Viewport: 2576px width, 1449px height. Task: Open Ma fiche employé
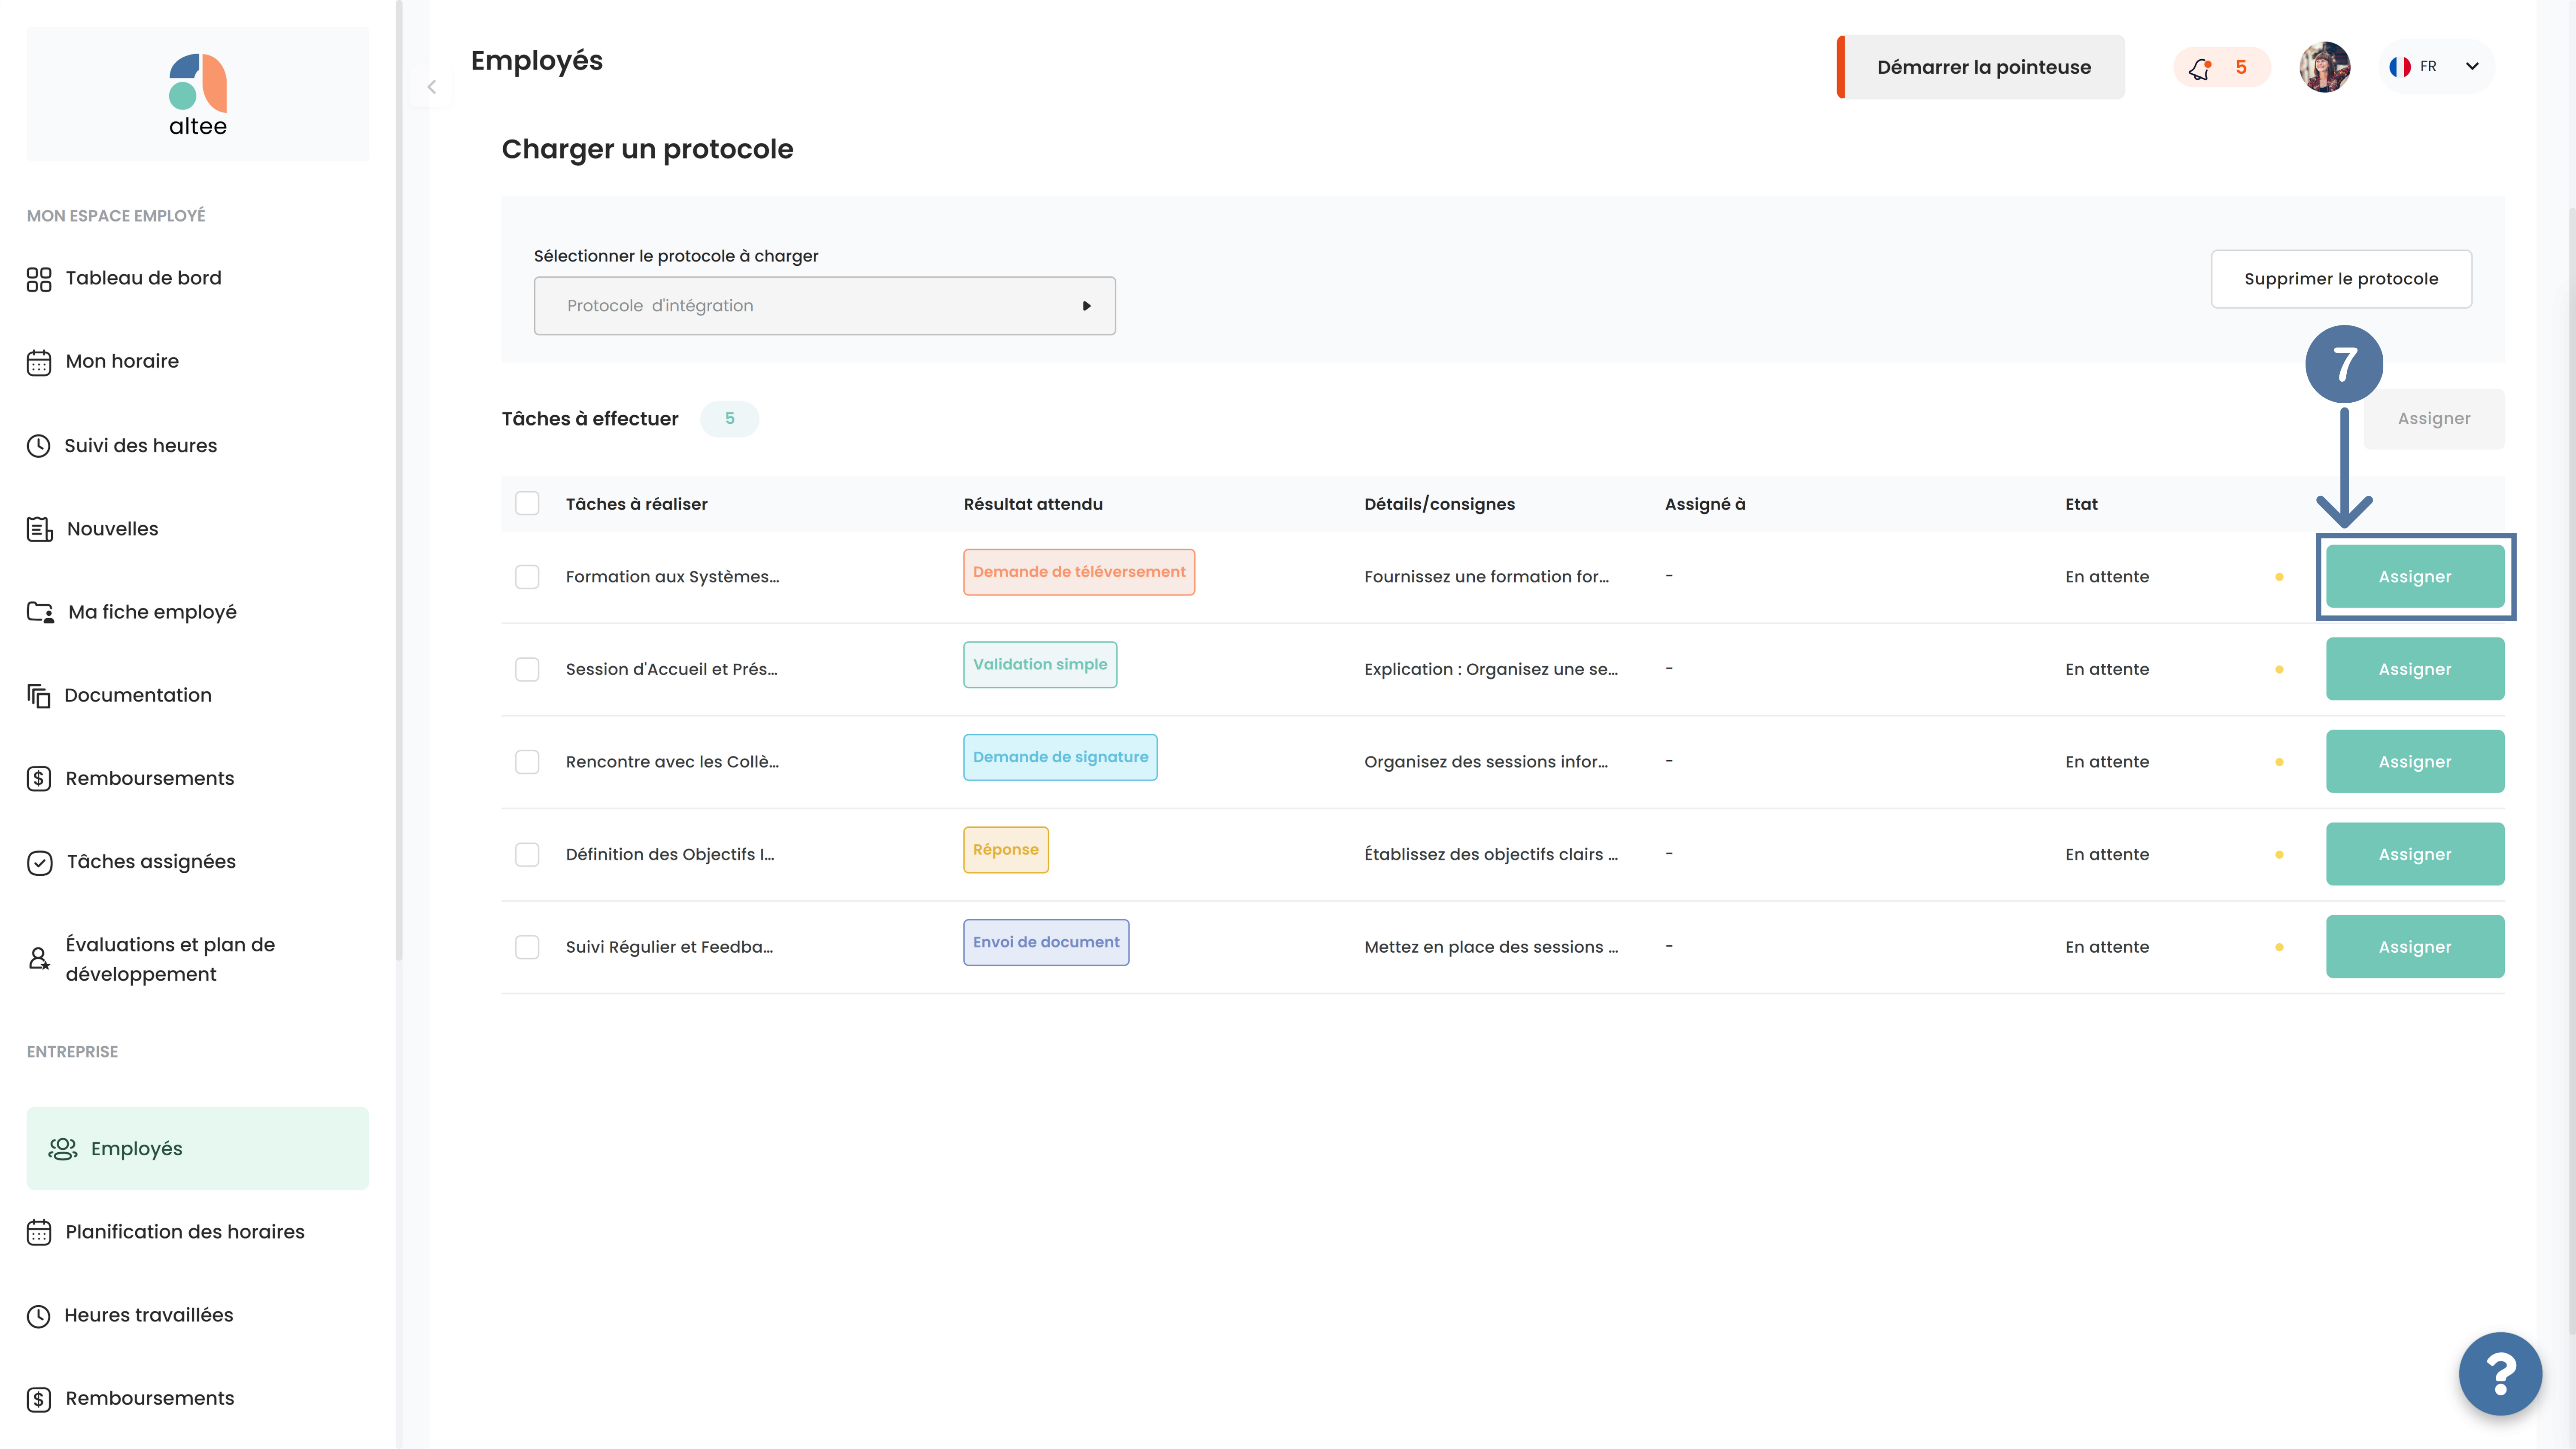click(x=152, y=612)
